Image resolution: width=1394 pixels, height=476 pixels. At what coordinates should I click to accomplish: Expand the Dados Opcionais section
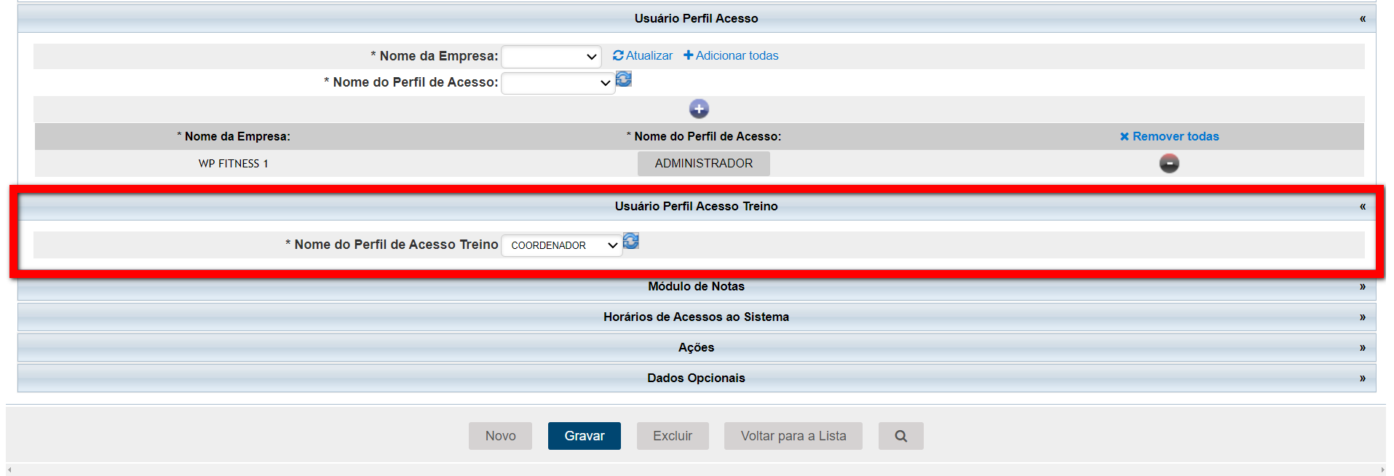tap(1362, 378)
